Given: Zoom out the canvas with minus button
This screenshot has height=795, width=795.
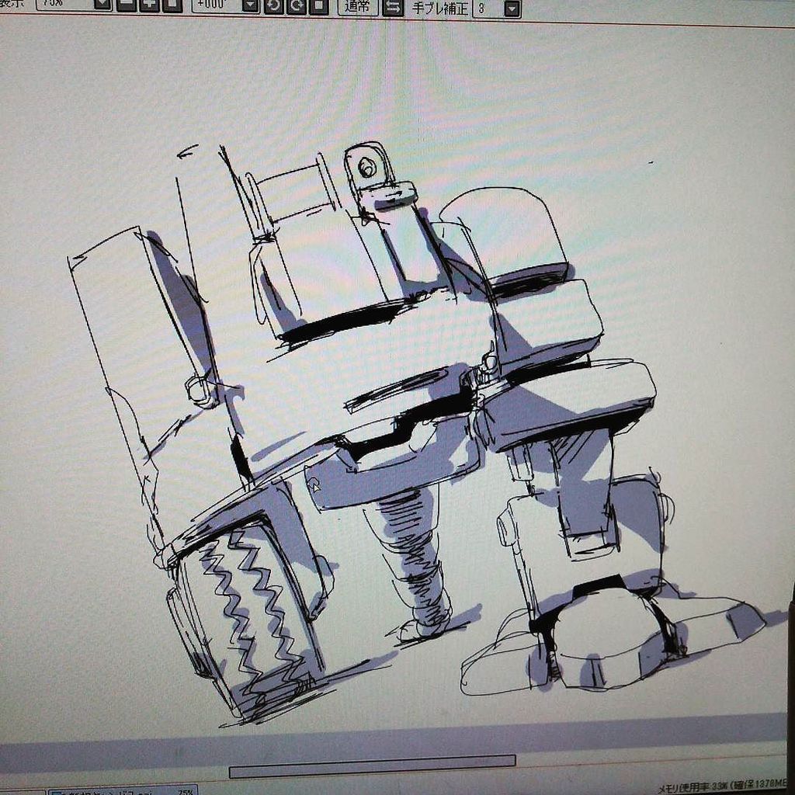Looking at the screenshot, I should 127,5.
